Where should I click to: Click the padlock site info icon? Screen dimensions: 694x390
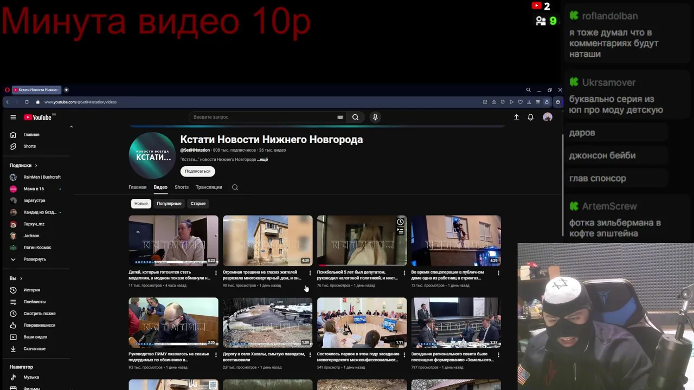pyautogui.click(x=38, y=102)
